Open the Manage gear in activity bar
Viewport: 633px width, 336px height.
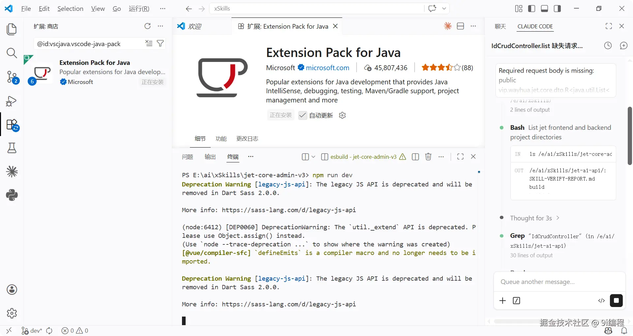[12, 313]
